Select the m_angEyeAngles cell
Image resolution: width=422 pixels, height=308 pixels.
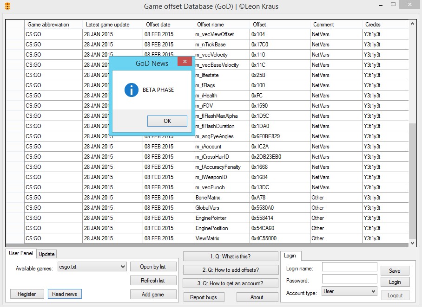222,136
